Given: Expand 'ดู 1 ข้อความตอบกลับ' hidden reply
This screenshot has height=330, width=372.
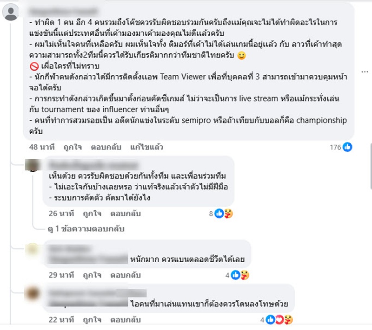Looking at the screenshot, I should pos(86,229).
